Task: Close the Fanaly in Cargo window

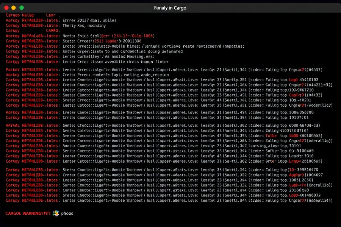Action: coord(6,8)
